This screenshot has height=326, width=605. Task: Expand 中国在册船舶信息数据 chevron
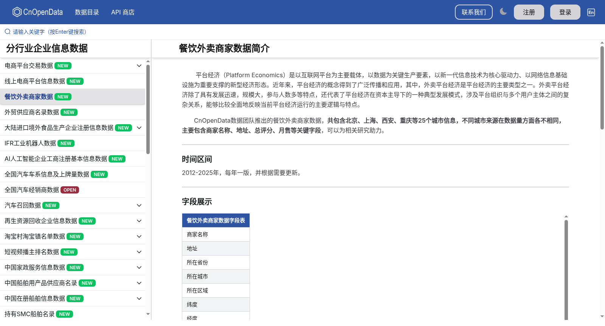click(139, 299)
